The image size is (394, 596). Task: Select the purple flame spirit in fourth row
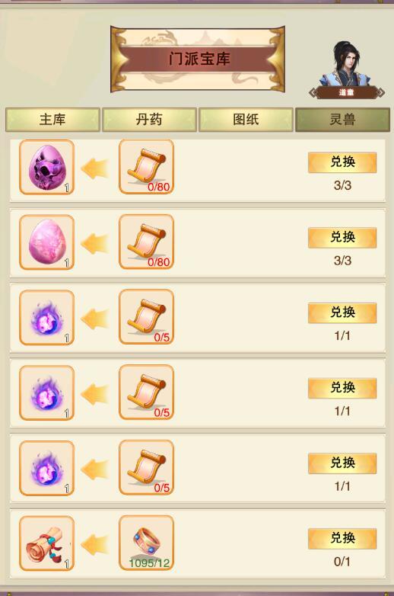(46, 393)
